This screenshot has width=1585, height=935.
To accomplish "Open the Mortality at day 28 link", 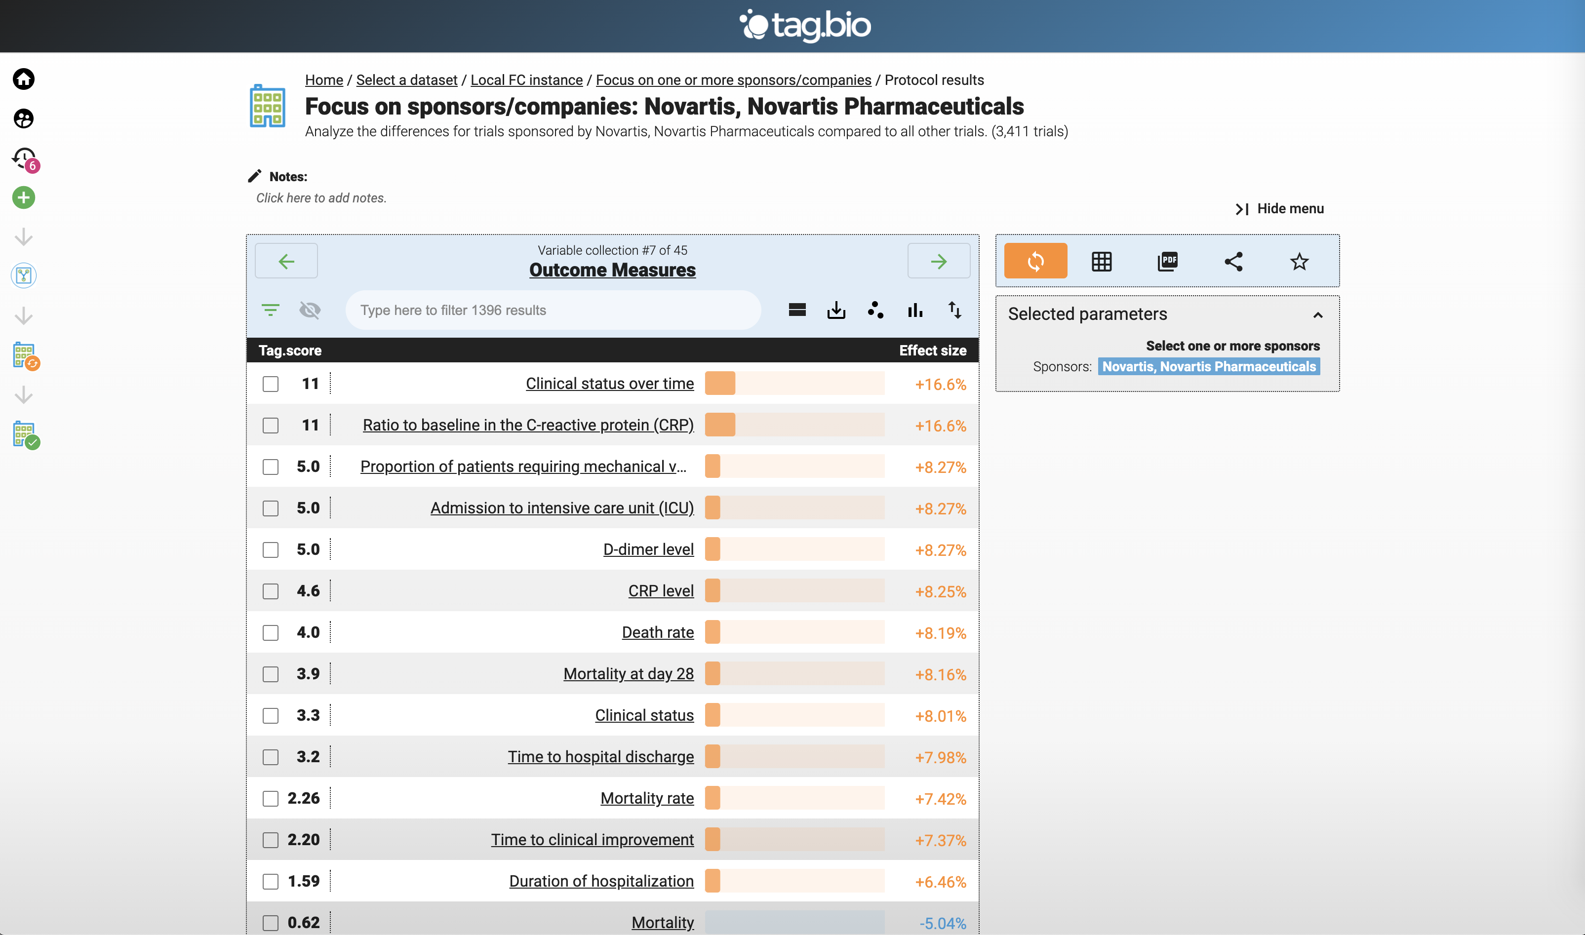I will click(628, 673).
